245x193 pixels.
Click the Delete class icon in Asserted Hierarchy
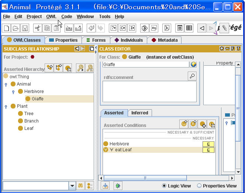(x=68, y=68)
